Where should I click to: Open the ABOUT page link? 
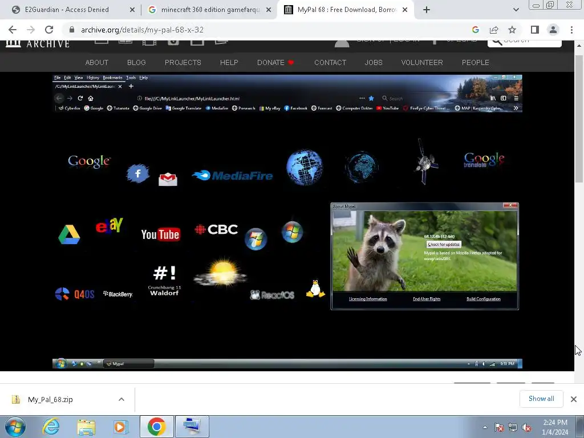[97, 63]
